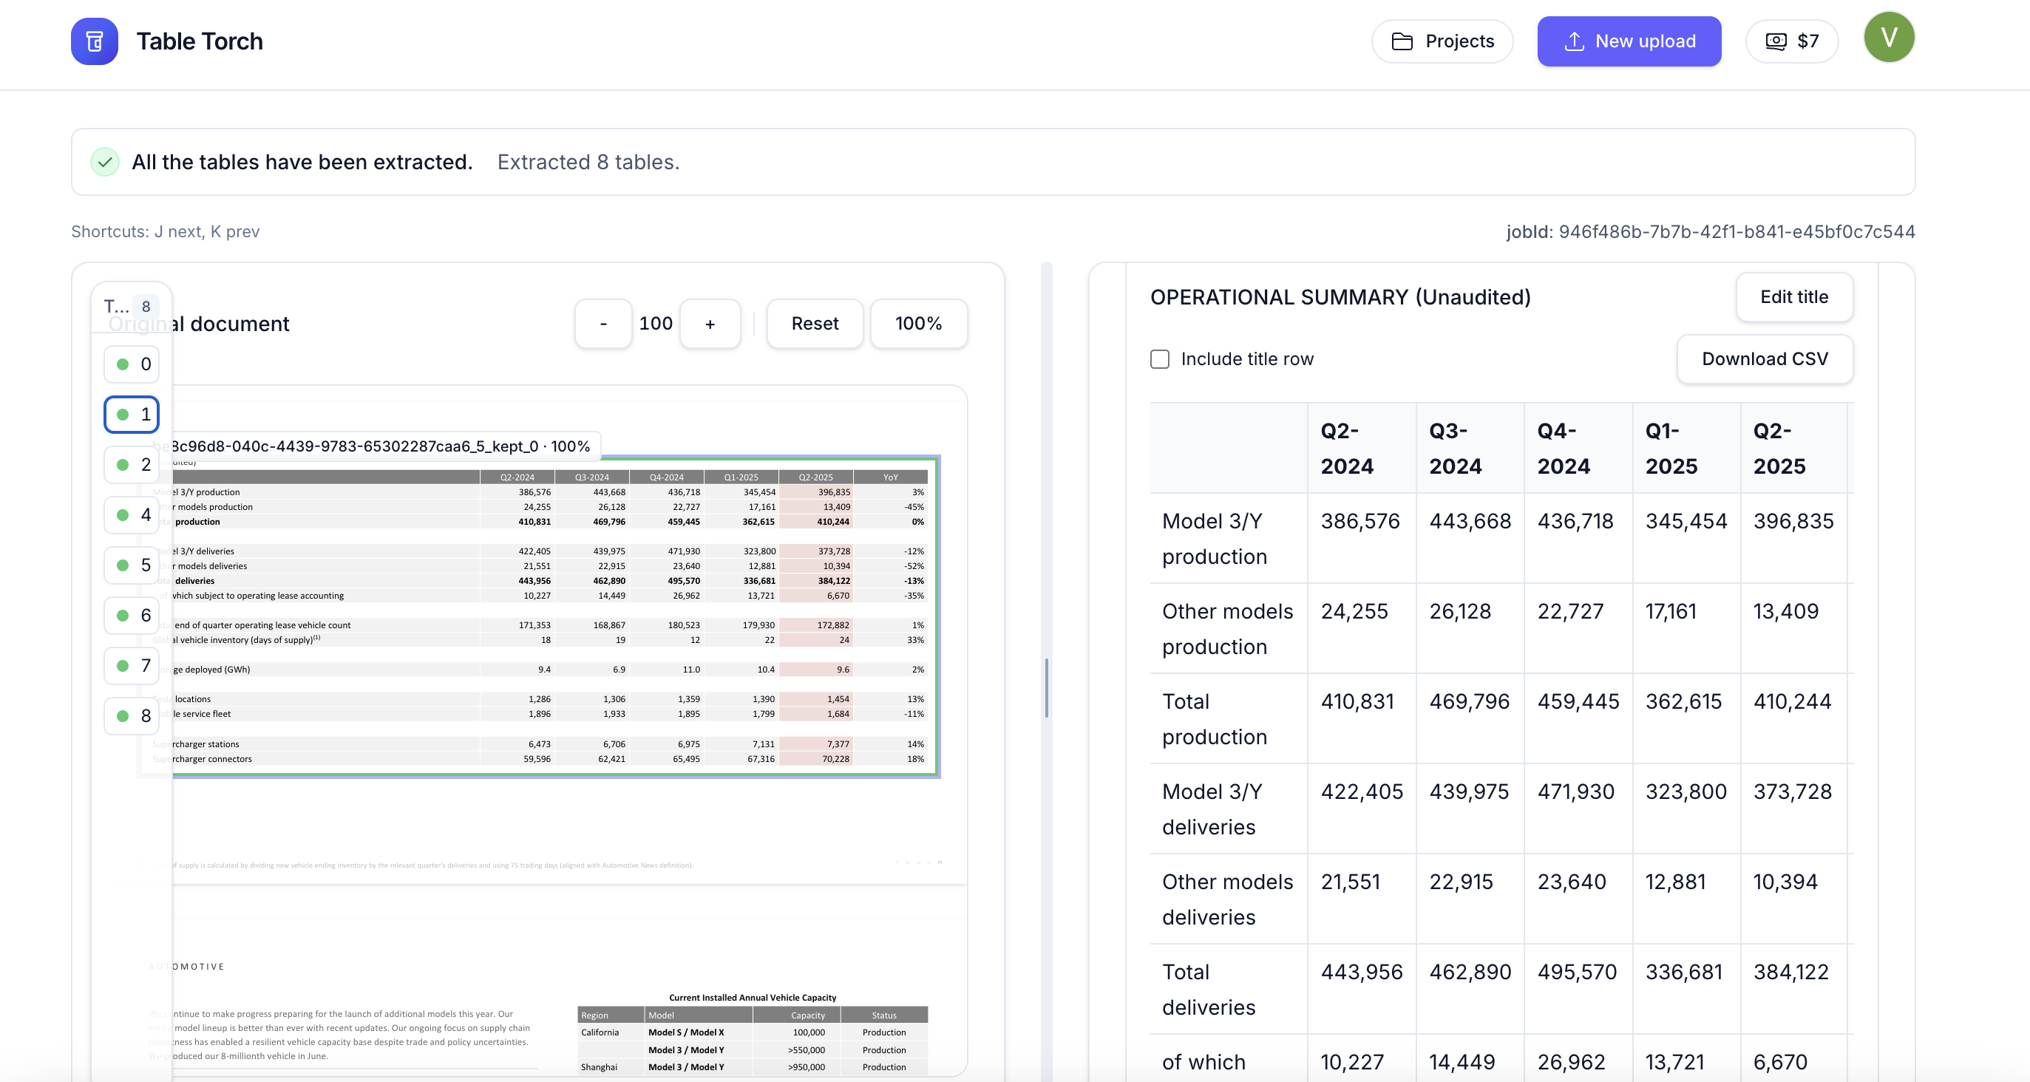The image size is (2030, 1082).
Task: Click the green status dot for table 8
Action: [x=123, y=716]
